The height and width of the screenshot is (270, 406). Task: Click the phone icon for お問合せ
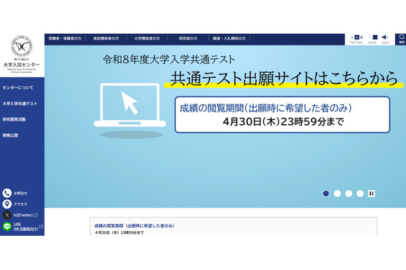[x=7, y=193]
